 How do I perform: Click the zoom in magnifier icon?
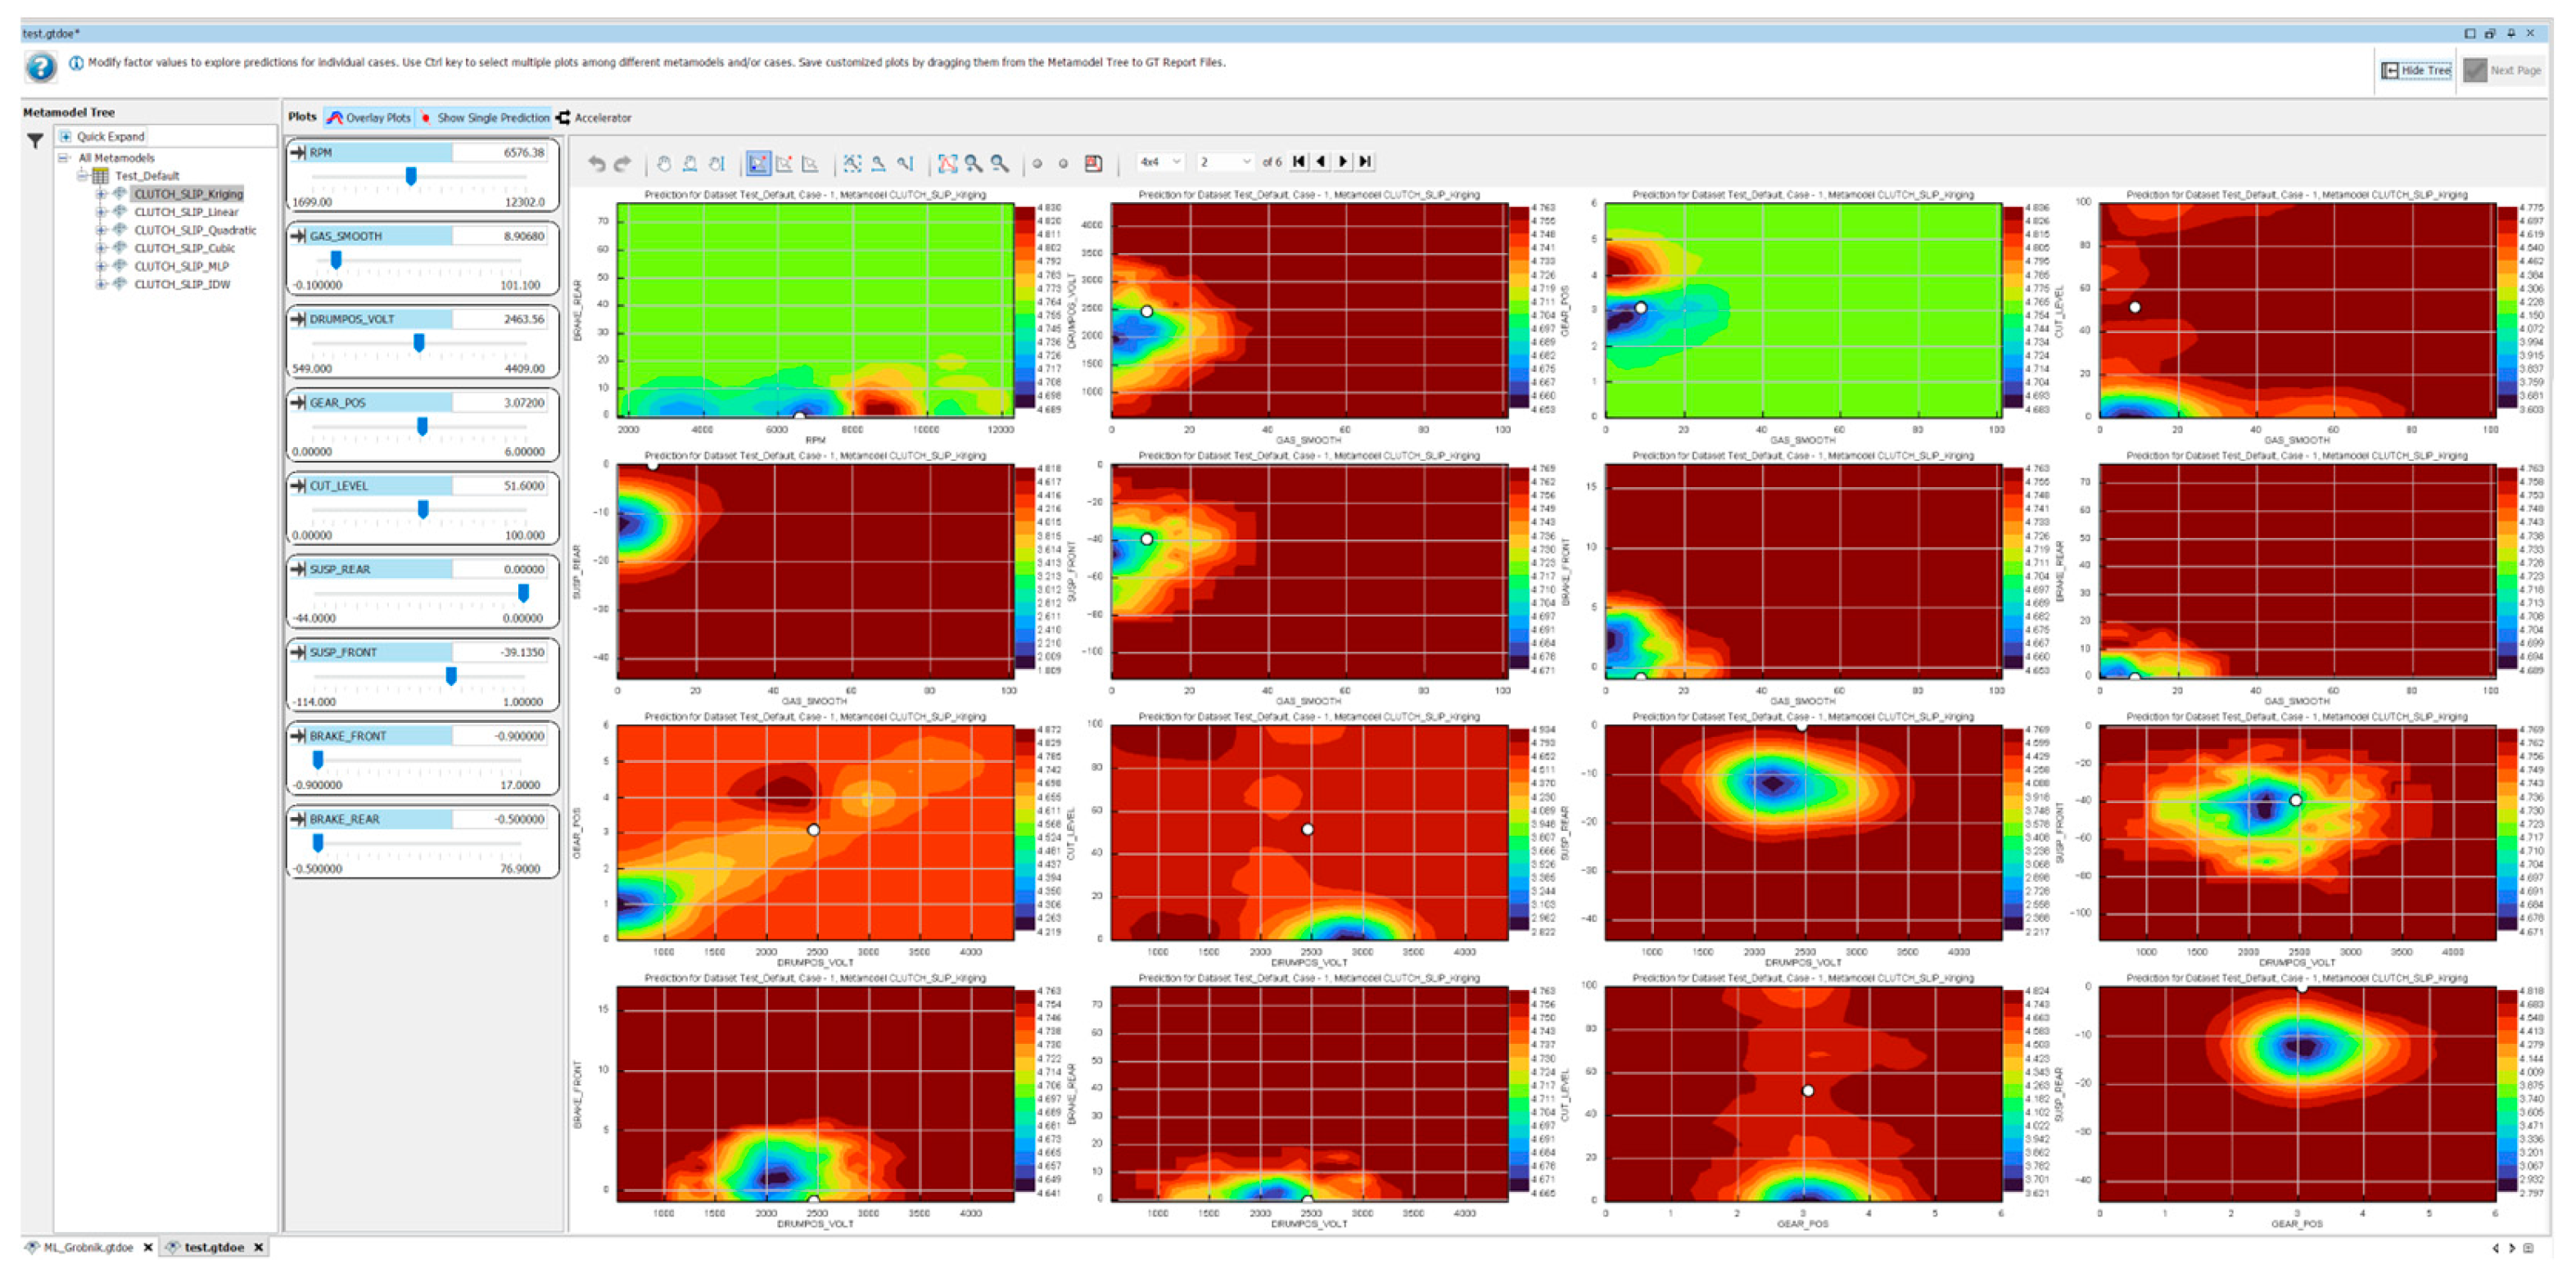point(973,163)
